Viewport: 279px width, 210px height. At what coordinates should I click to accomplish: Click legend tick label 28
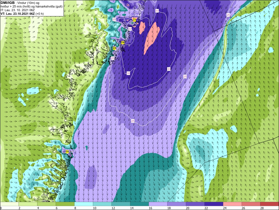pos(262,208)
